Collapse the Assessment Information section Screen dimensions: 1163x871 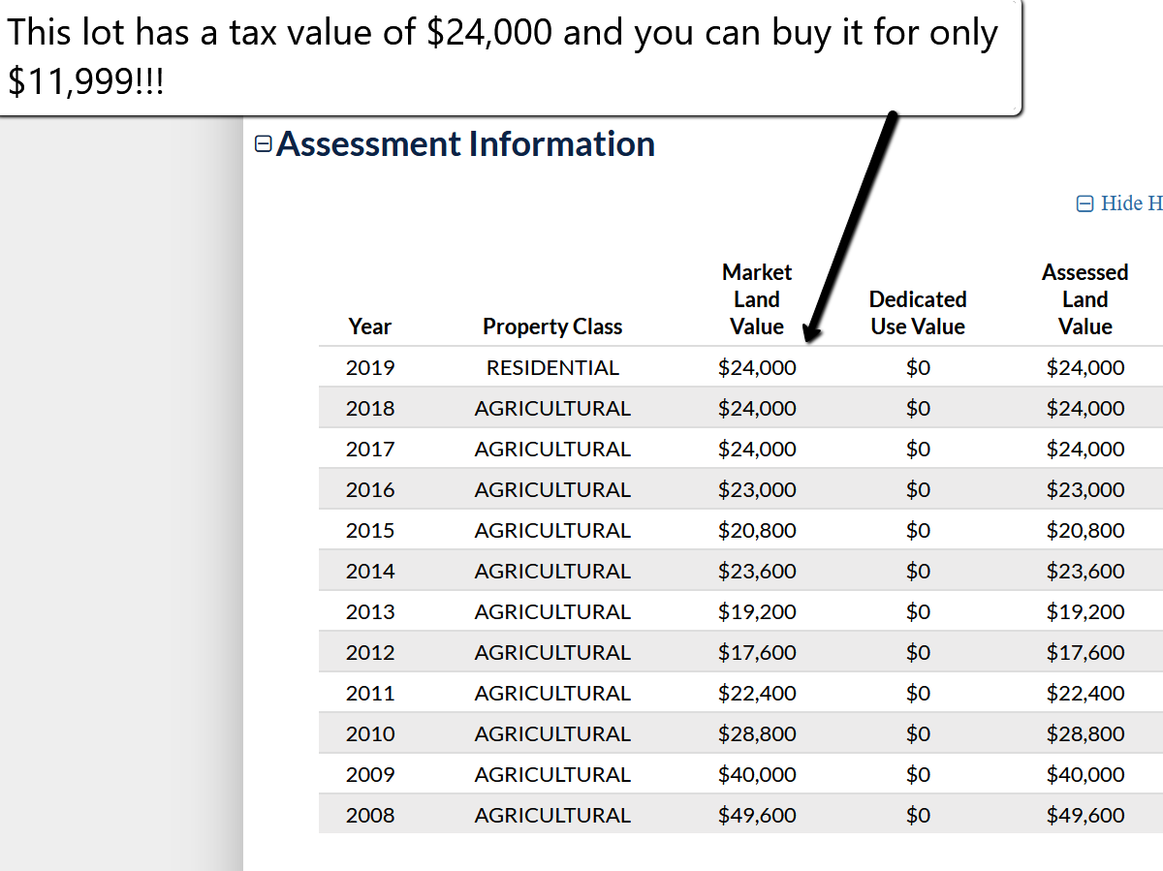263,144
